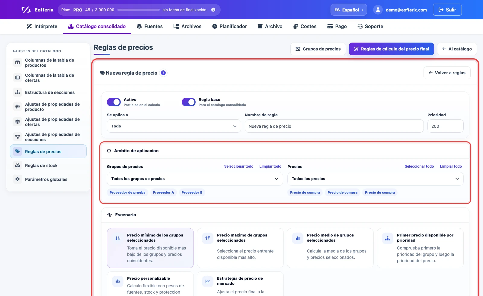Toggle the Activo switch off

click(x=114, y=102)
